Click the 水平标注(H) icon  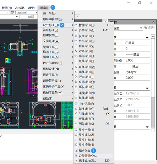(76, 41)
